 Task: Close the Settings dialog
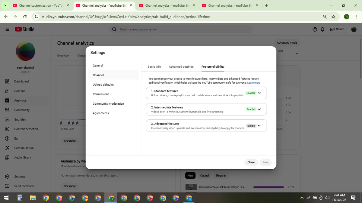[x=251, y=162]
